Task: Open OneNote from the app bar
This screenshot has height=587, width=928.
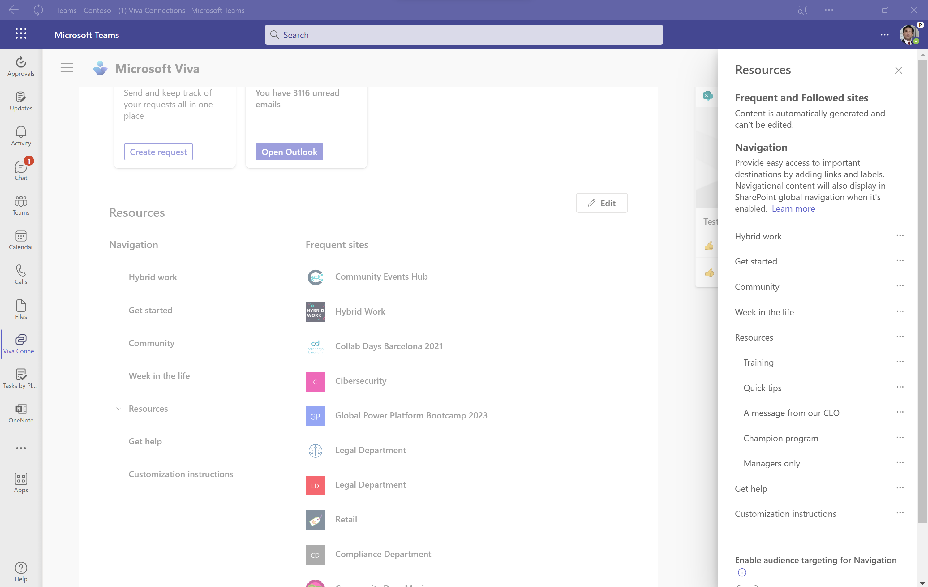Action: (21, 413)
